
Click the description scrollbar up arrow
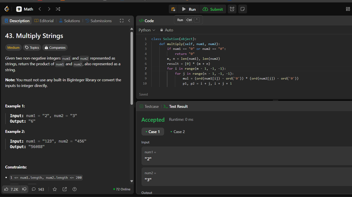coord(132,29)
